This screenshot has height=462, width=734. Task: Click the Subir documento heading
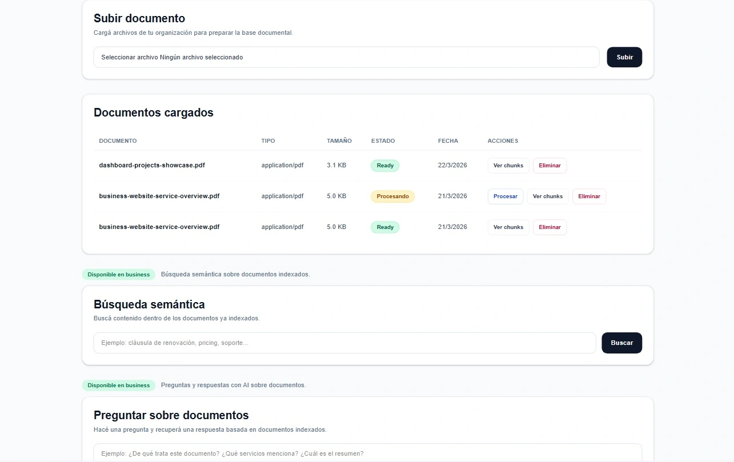coord(139,18)
